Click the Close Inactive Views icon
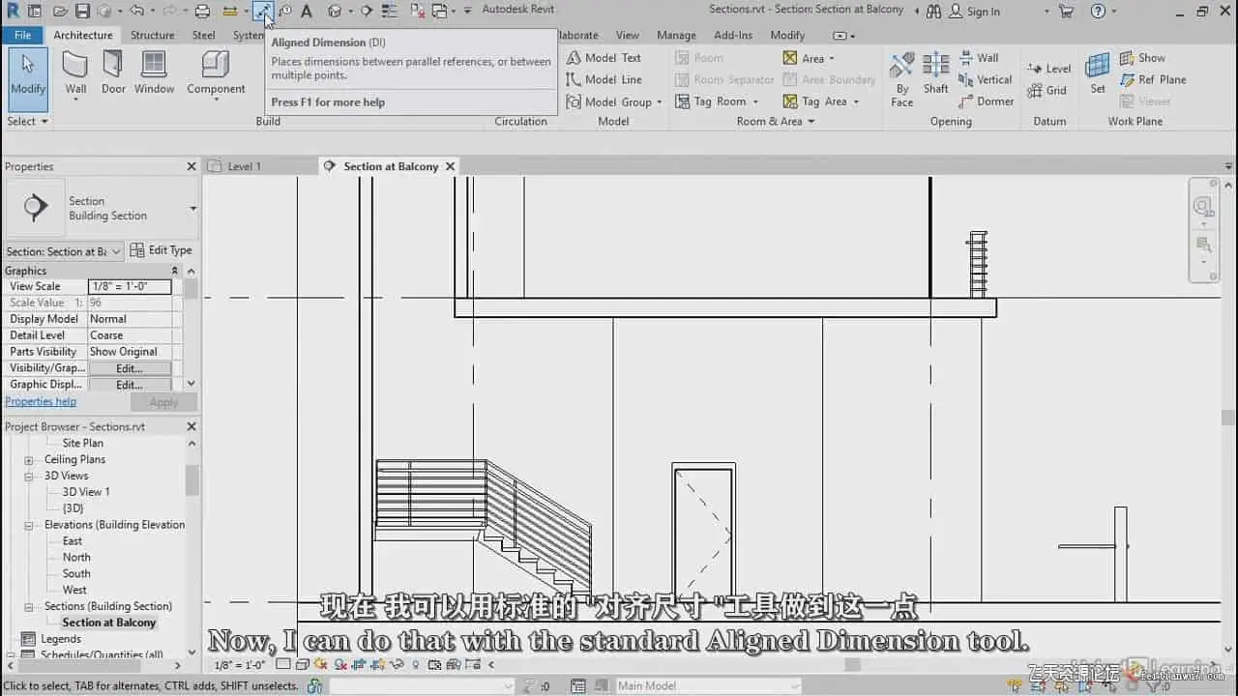1238x696 pixels. pyautogui.click(x=417, y=12)
